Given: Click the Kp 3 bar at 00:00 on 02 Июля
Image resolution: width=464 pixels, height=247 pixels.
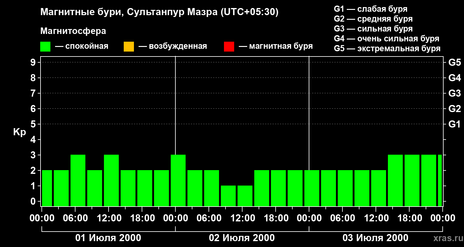Looking at the screenshot, I should coord(178,180).
